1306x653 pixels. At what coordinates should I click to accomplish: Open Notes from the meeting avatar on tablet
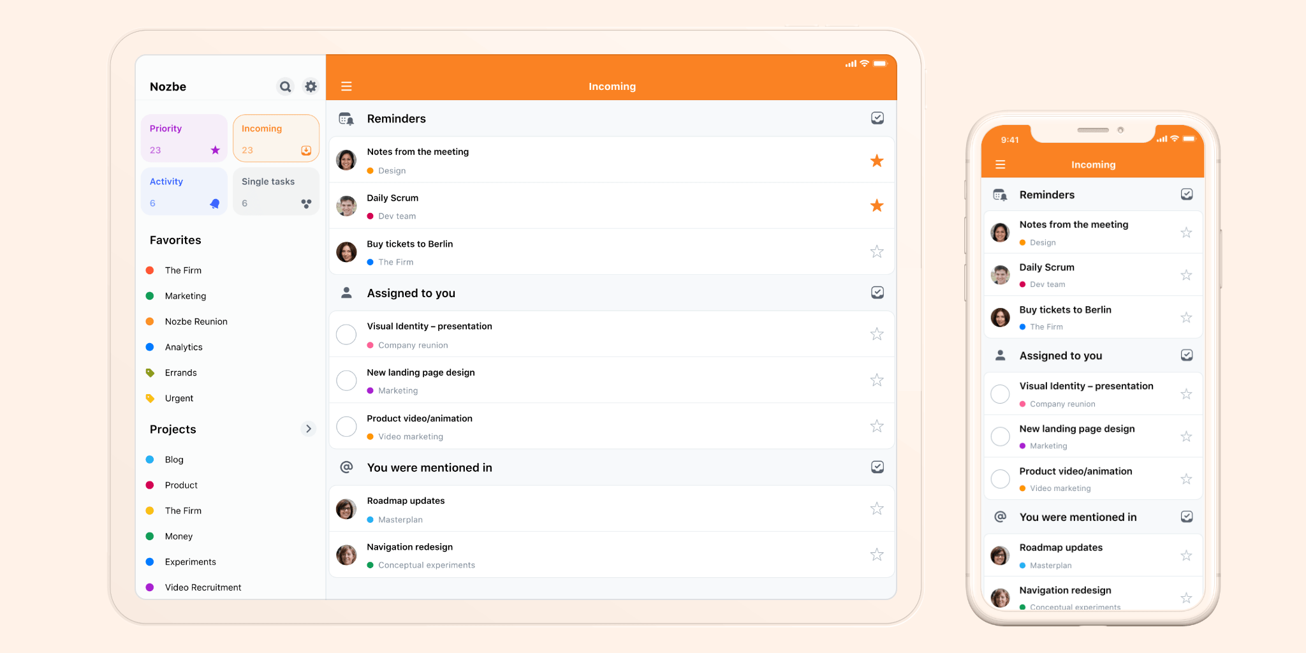tap(346, 160)
